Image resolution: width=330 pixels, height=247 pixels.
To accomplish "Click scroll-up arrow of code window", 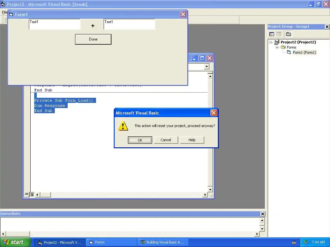I will [210, 76].
